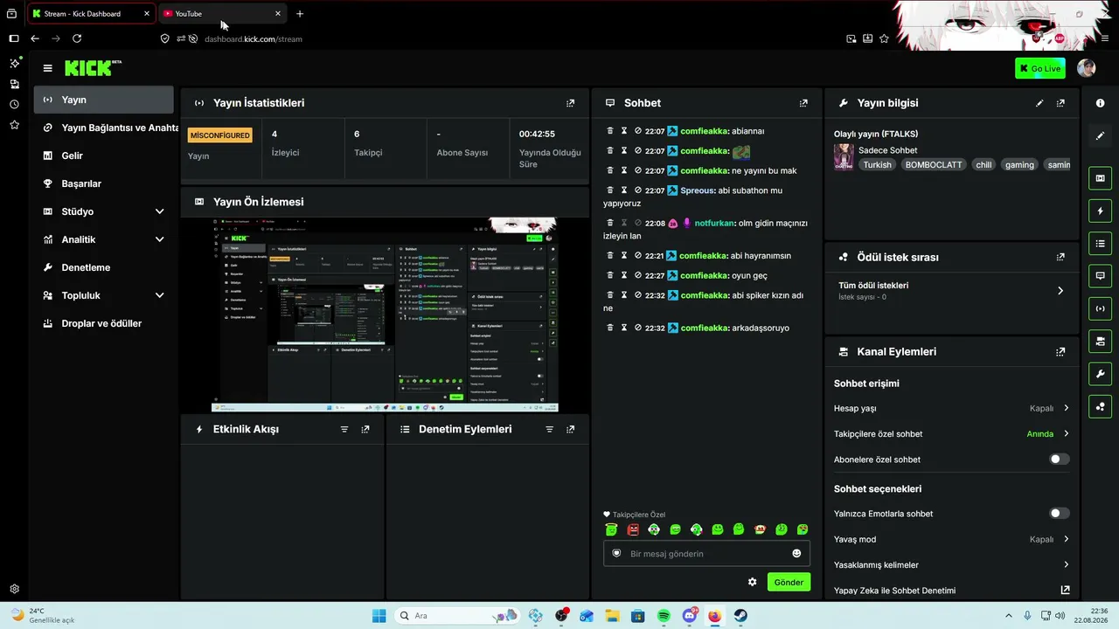Open Yasaklanmış kelimeler chevron
This screenshot has width=1119, height=629.
pos(1067,565)
